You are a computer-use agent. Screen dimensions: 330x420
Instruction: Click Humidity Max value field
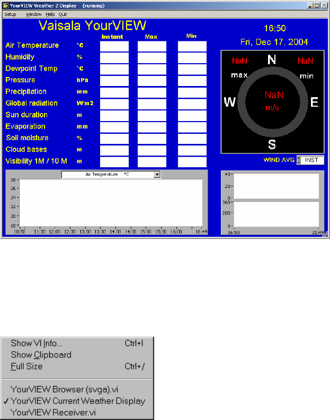(x=152, y=58)
